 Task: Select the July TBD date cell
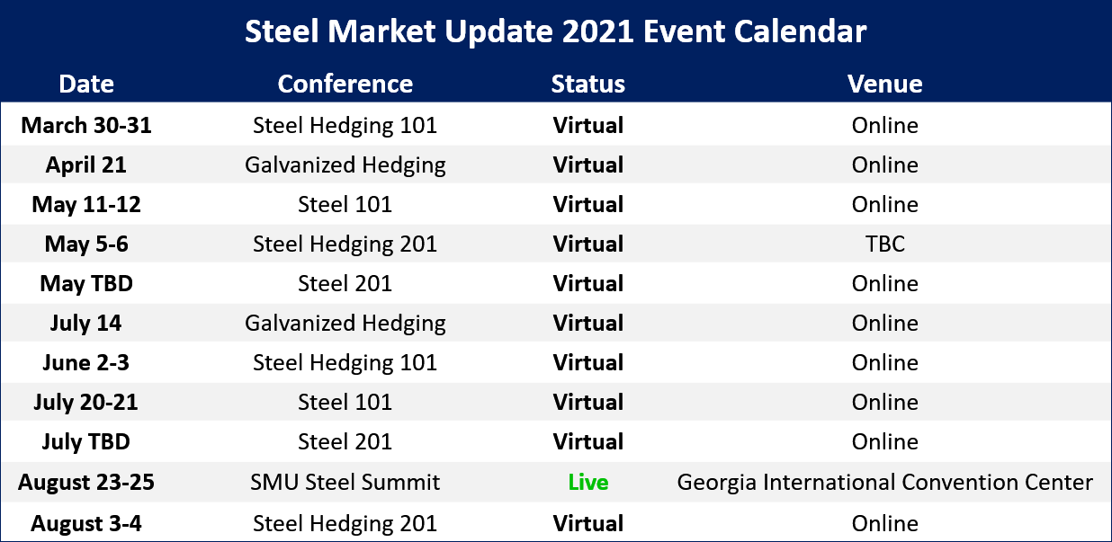pyautogui.click(x=86, y=441)
